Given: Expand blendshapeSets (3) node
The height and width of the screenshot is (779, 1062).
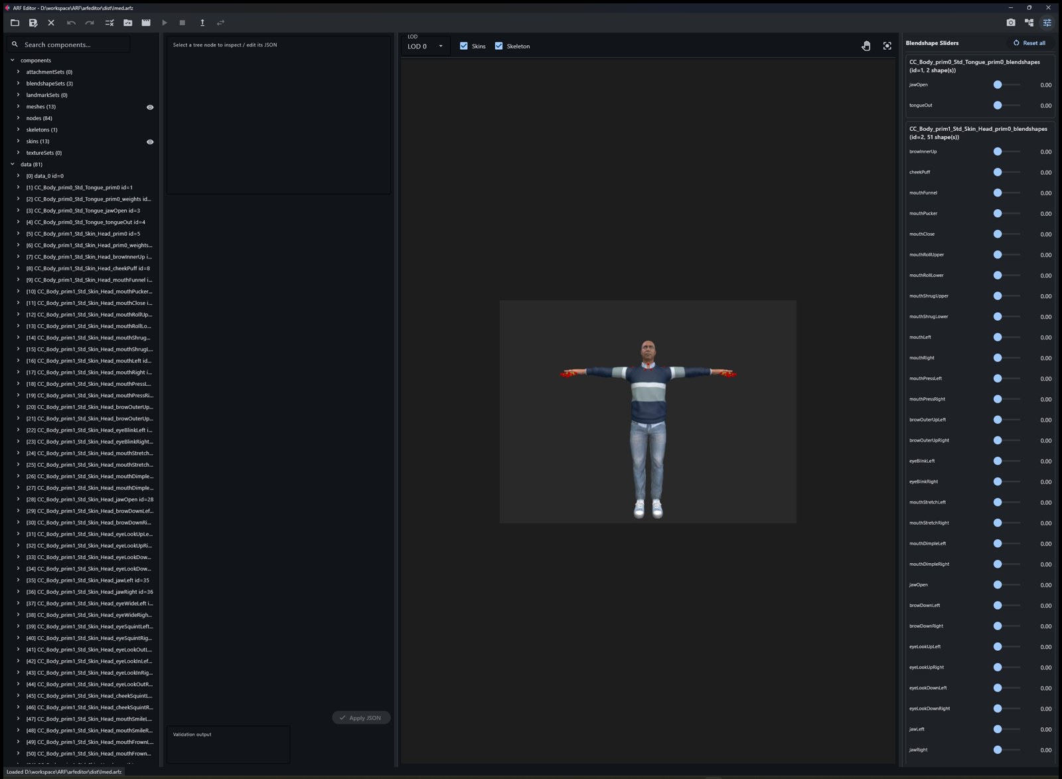Looking at the screenshot, I should point(19,84).
